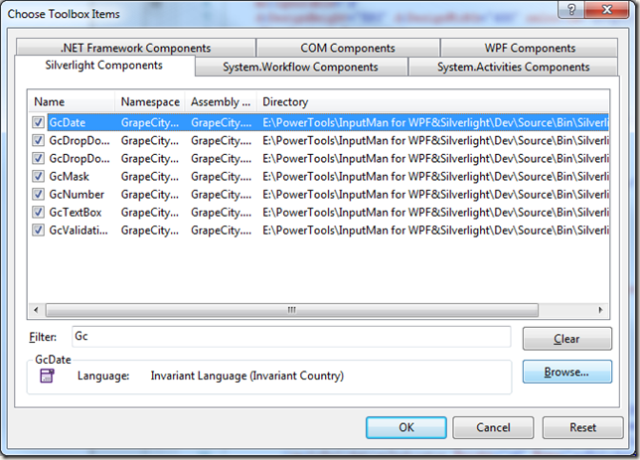Viewport: 640px width, 460px height.
Task: Uncheck the GcDate checkbox
Action: pos(39,122)
